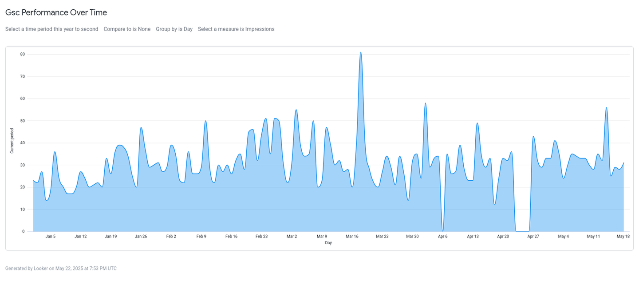Click the Feb 2 x-axis label
The image size is (639, 281).
click(171, 237)
